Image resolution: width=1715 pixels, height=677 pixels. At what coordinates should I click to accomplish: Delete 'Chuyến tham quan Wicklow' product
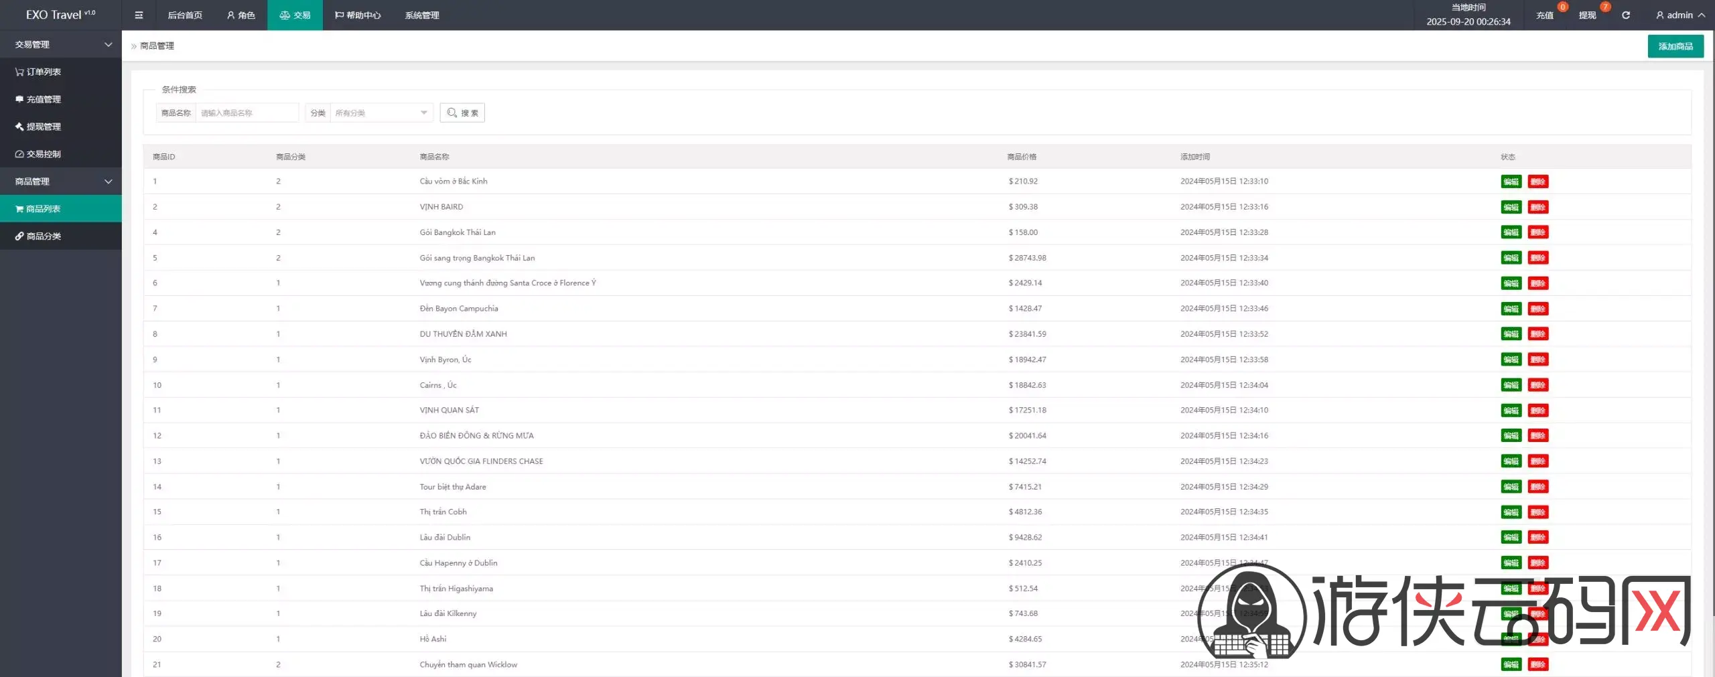(1538, 665)
